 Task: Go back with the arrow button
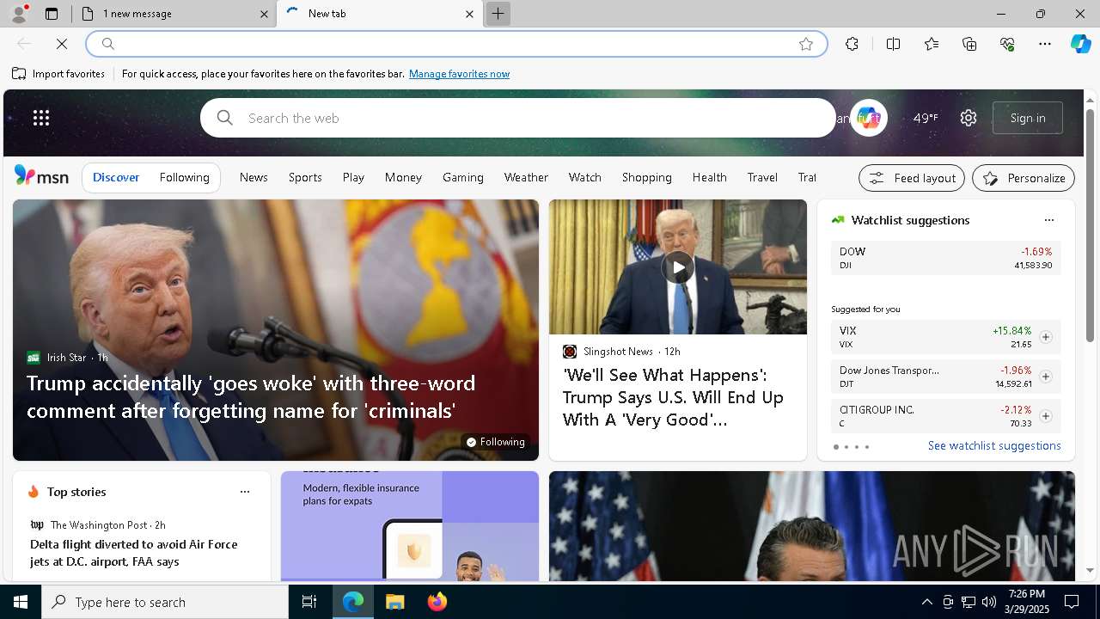tap(24, 44)
